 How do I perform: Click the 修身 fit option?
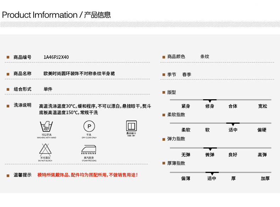point(209,106)
